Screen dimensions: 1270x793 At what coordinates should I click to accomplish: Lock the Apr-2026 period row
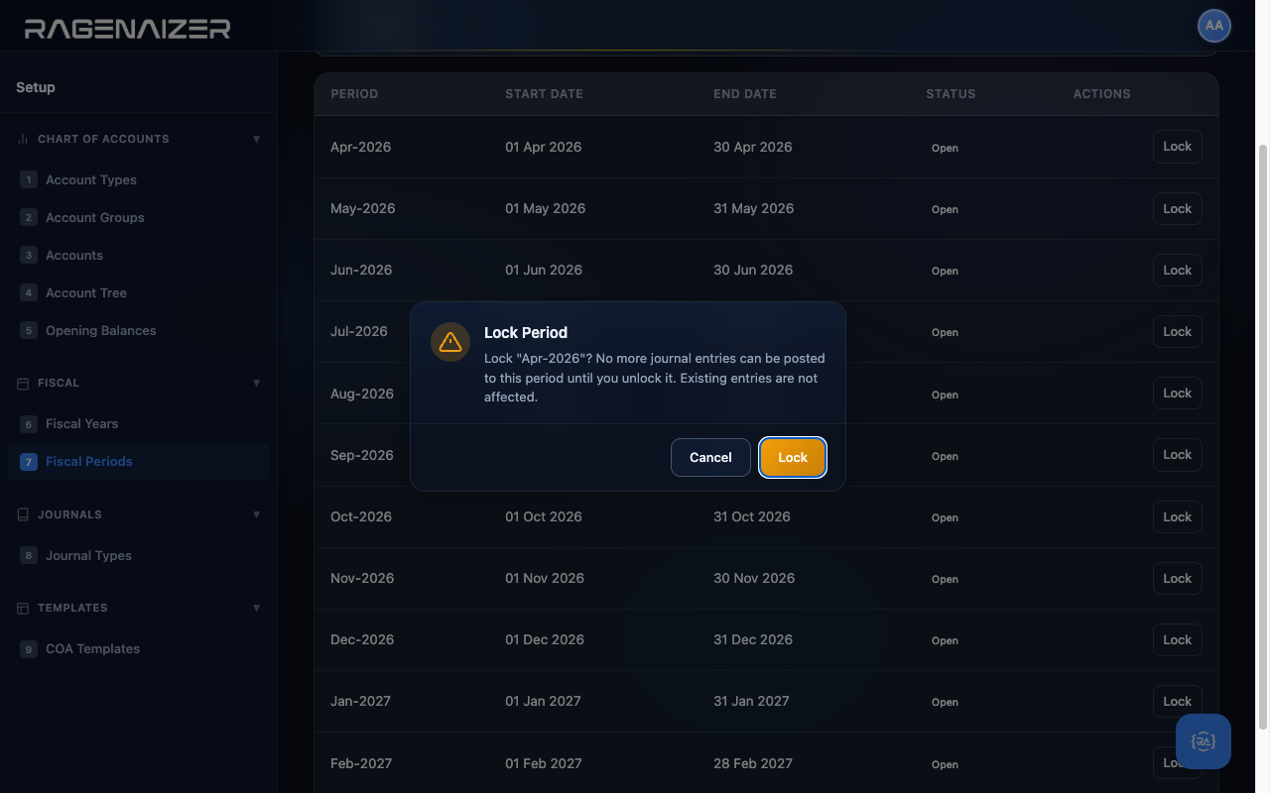[x=1177, y=147]
